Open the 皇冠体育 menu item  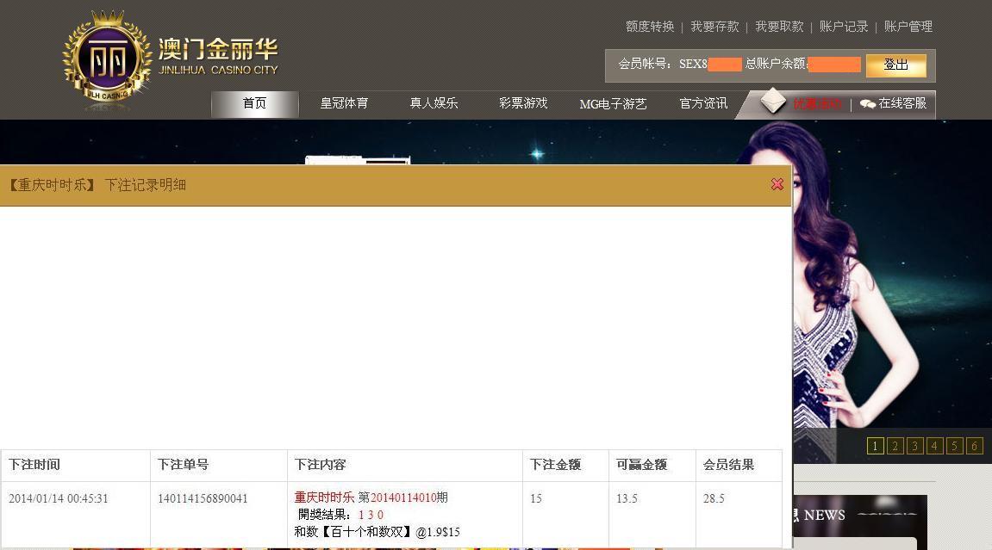344,103
